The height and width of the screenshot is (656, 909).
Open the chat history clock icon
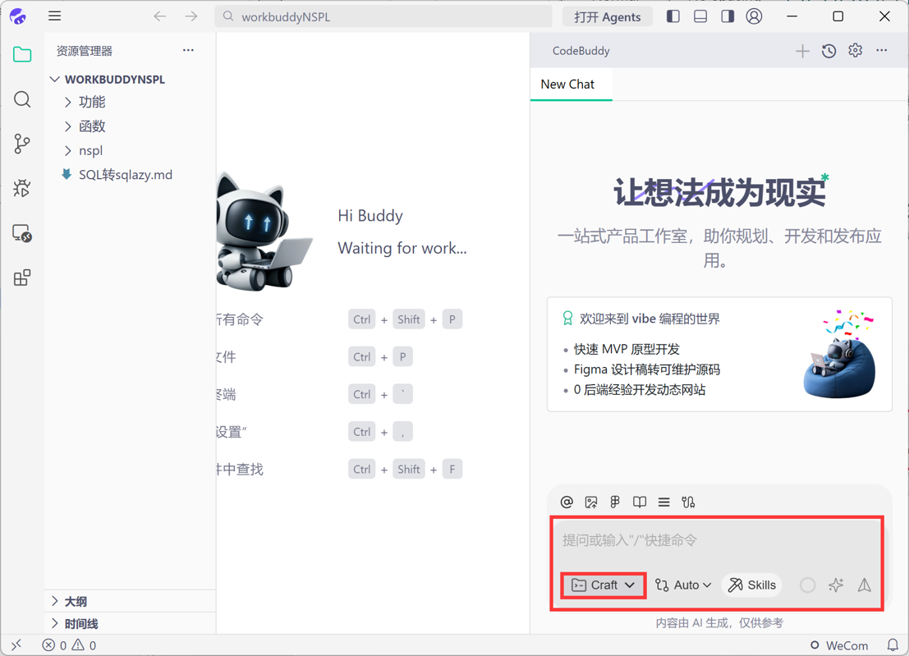pyautogui.click(x=829, y=51)
